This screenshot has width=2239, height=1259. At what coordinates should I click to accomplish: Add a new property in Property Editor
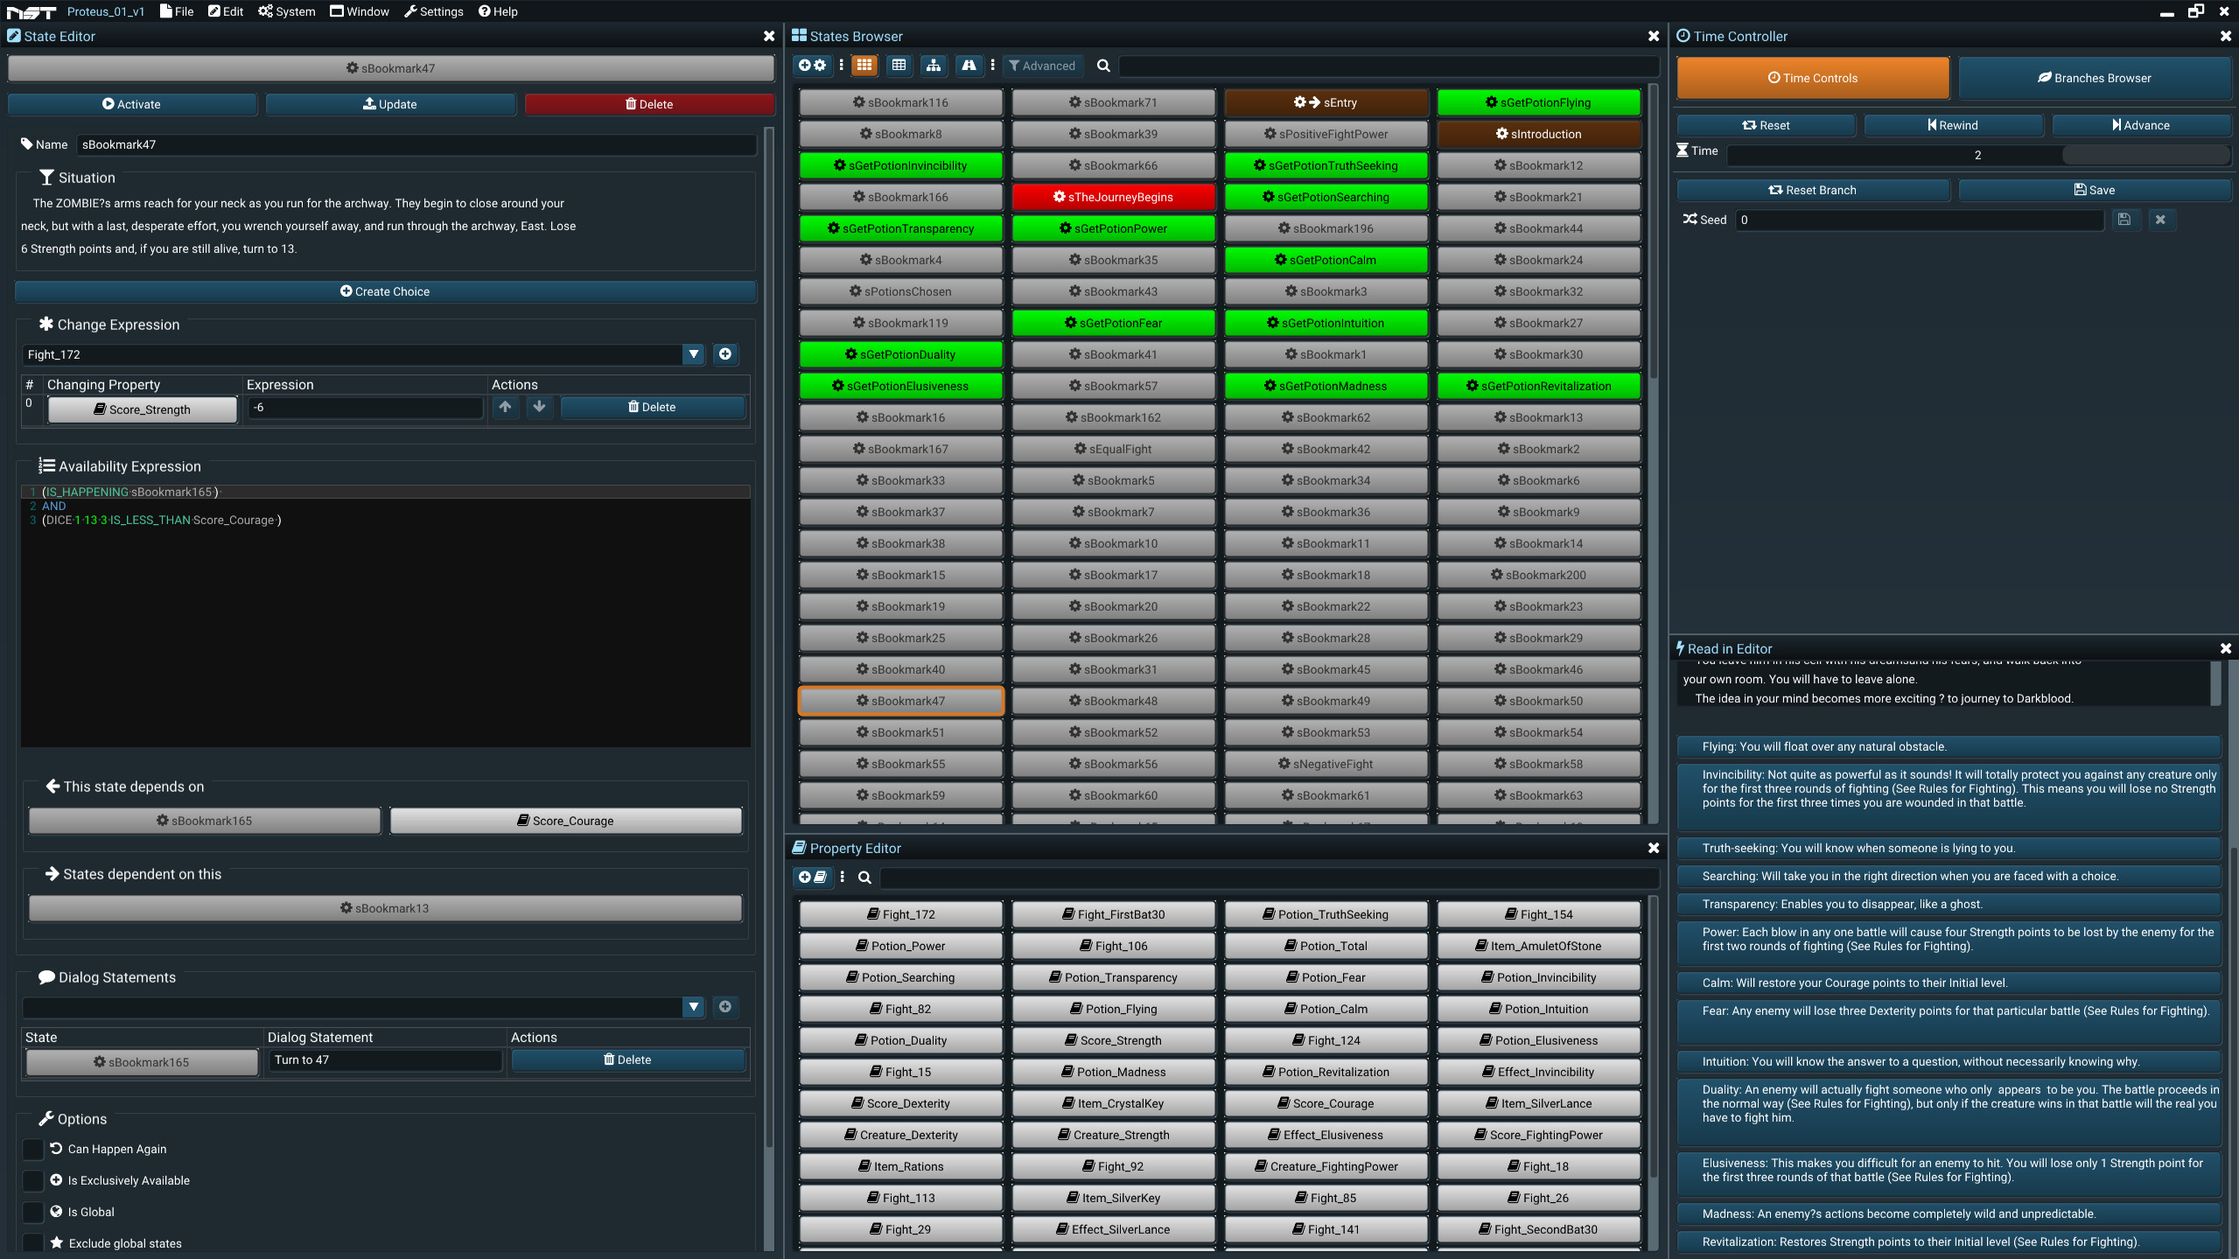coord(804,877)
